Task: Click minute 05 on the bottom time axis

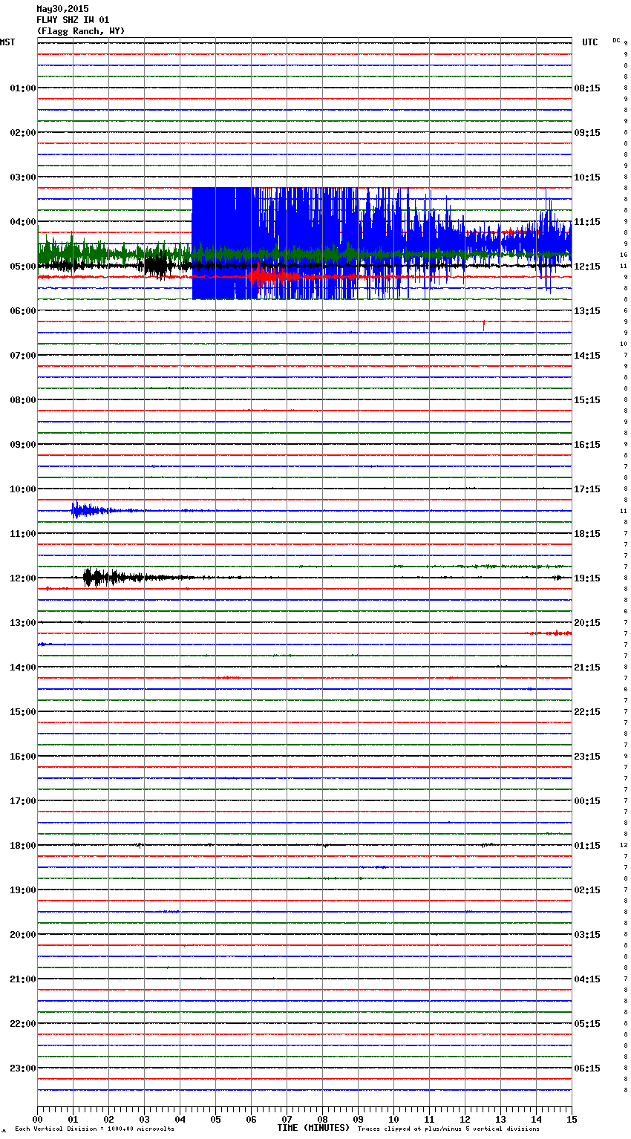Action: [216, 1119]
